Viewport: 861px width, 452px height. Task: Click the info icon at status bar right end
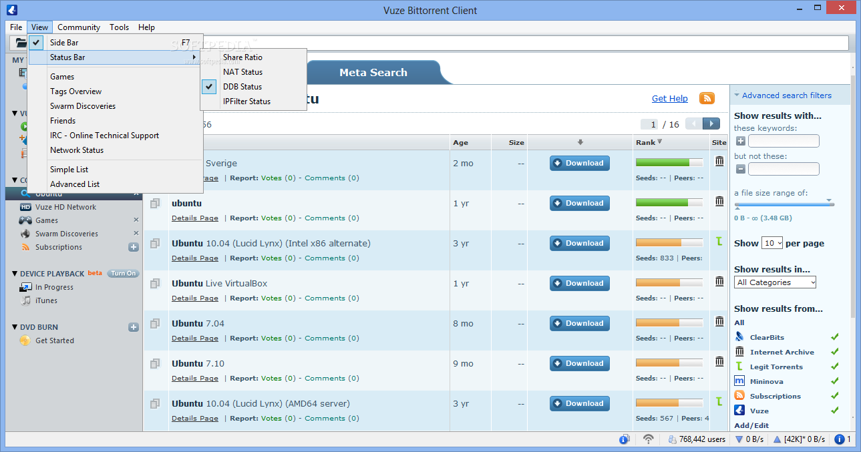tap(840, 439)
